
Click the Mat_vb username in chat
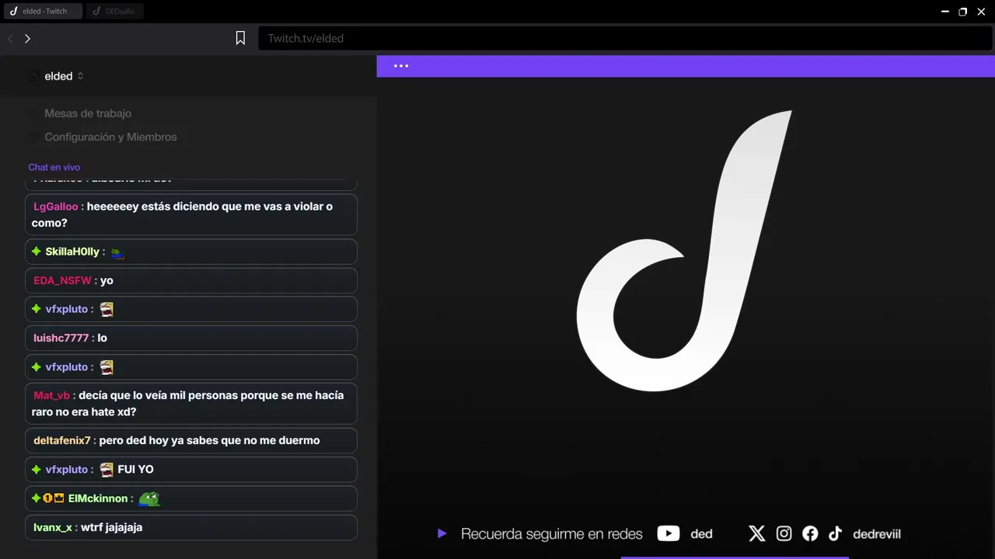[51, 395]
